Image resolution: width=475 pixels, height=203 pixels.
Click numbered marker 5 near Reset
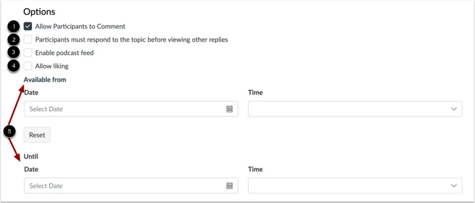[9, 132]
